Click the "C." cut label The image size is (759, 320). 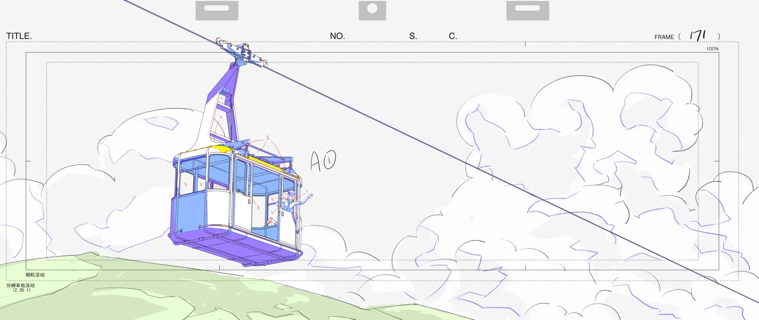click(x=453, y=36)
